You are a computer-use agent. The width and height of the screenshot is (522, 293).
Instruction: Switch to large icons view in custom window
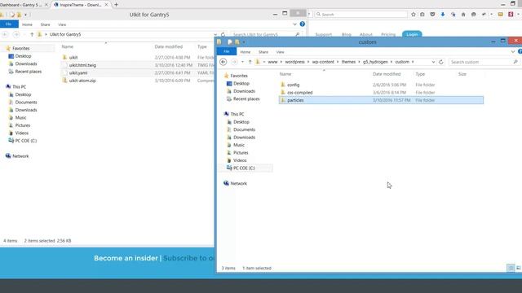[x=519, y=268]
